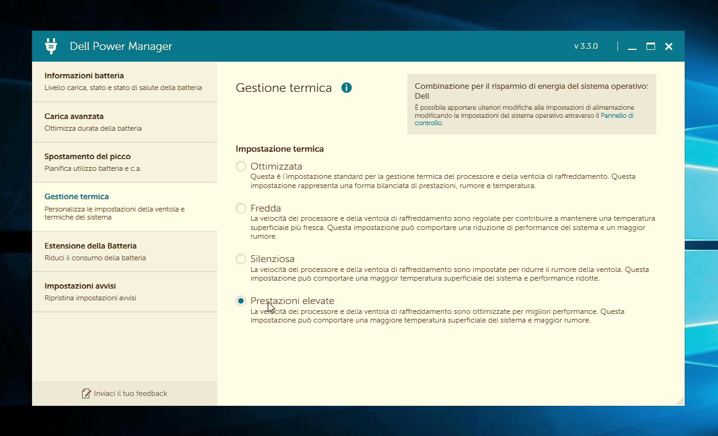Click the Impostazione termica heading
The height and width of the screenshot is (436, 718).
pos(280,149)
